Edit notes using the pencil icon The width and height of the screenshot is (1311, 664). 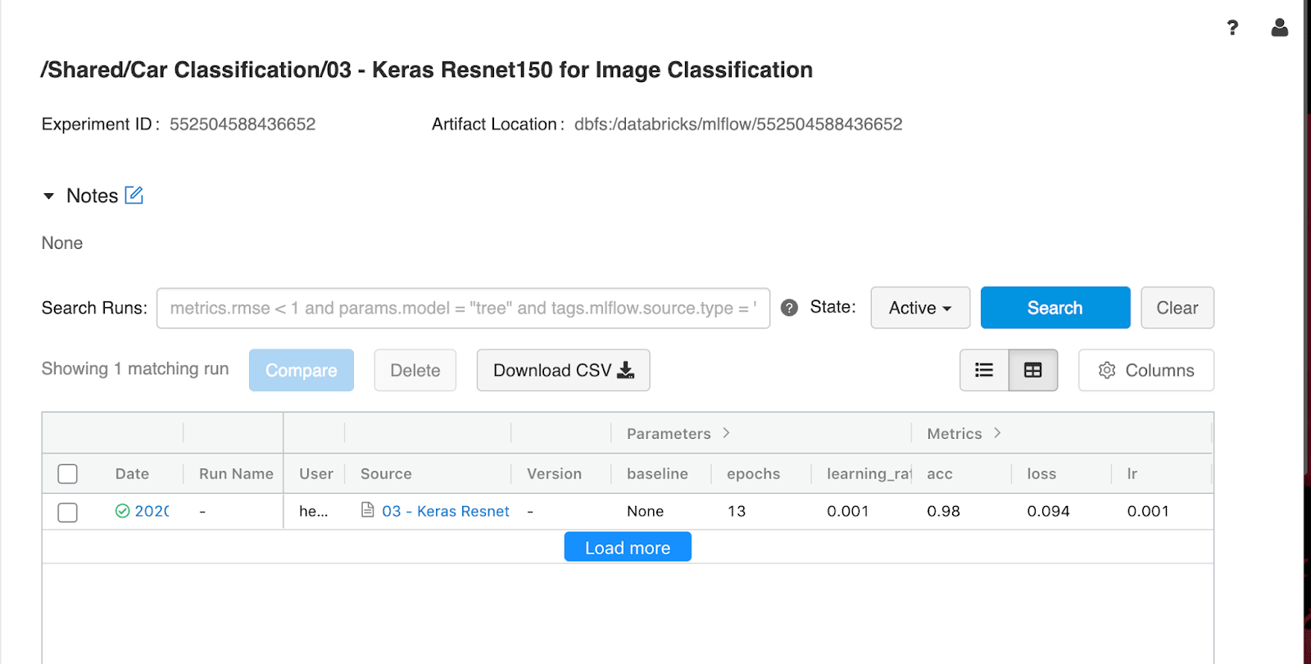coord(134,196)
